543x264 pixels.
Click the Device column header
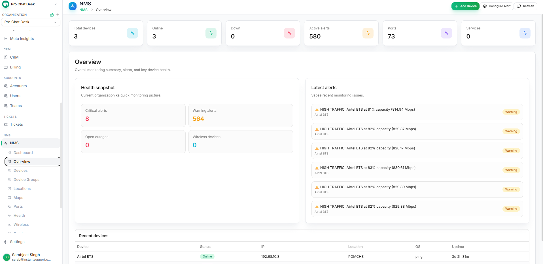pos(83,247)
